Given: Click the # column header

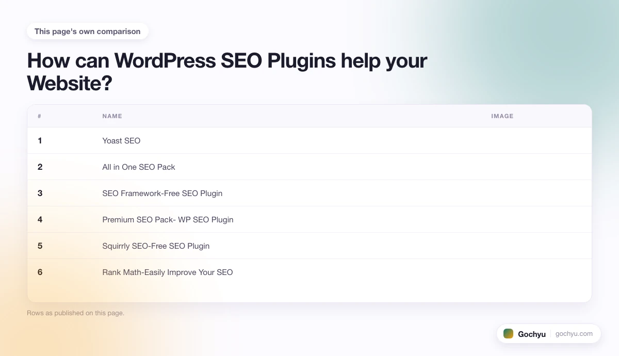Looking at the screenshot, I should (39, 116).
